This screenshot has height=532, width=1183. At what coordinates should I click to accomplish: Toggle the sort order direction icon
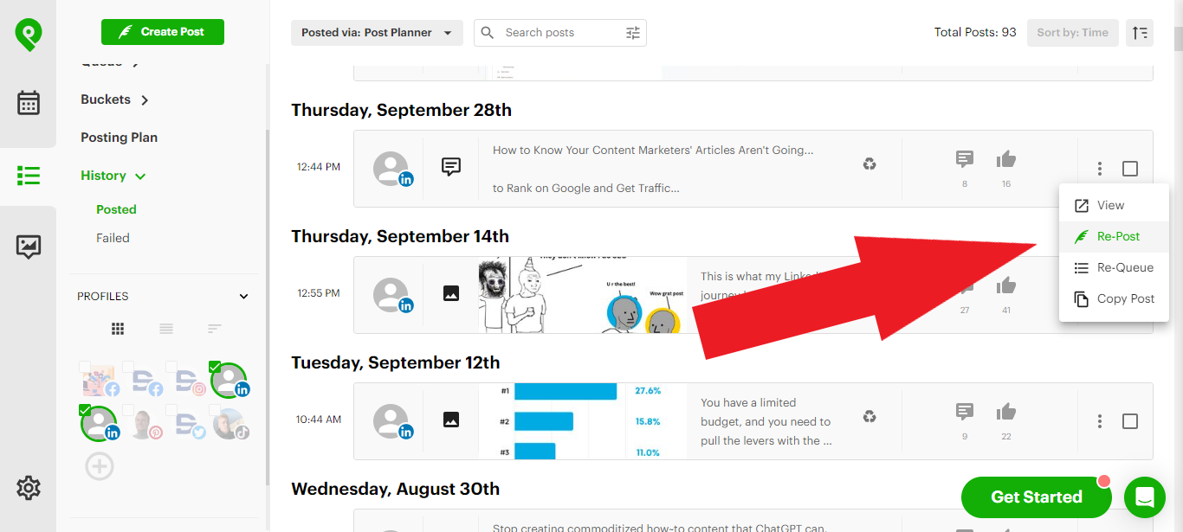1140,33
